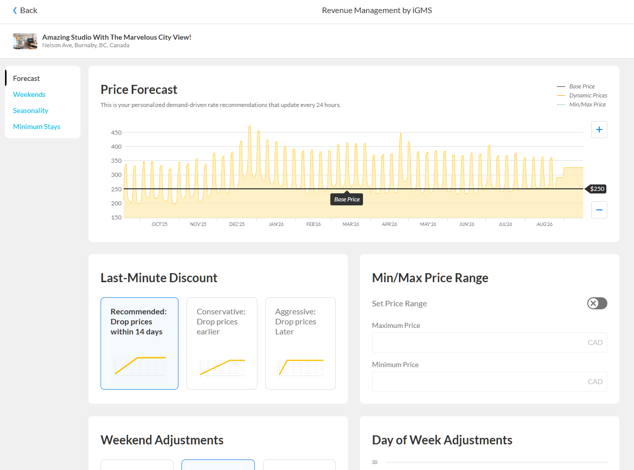Zoom in the chart with plus button

click(599, 130)
